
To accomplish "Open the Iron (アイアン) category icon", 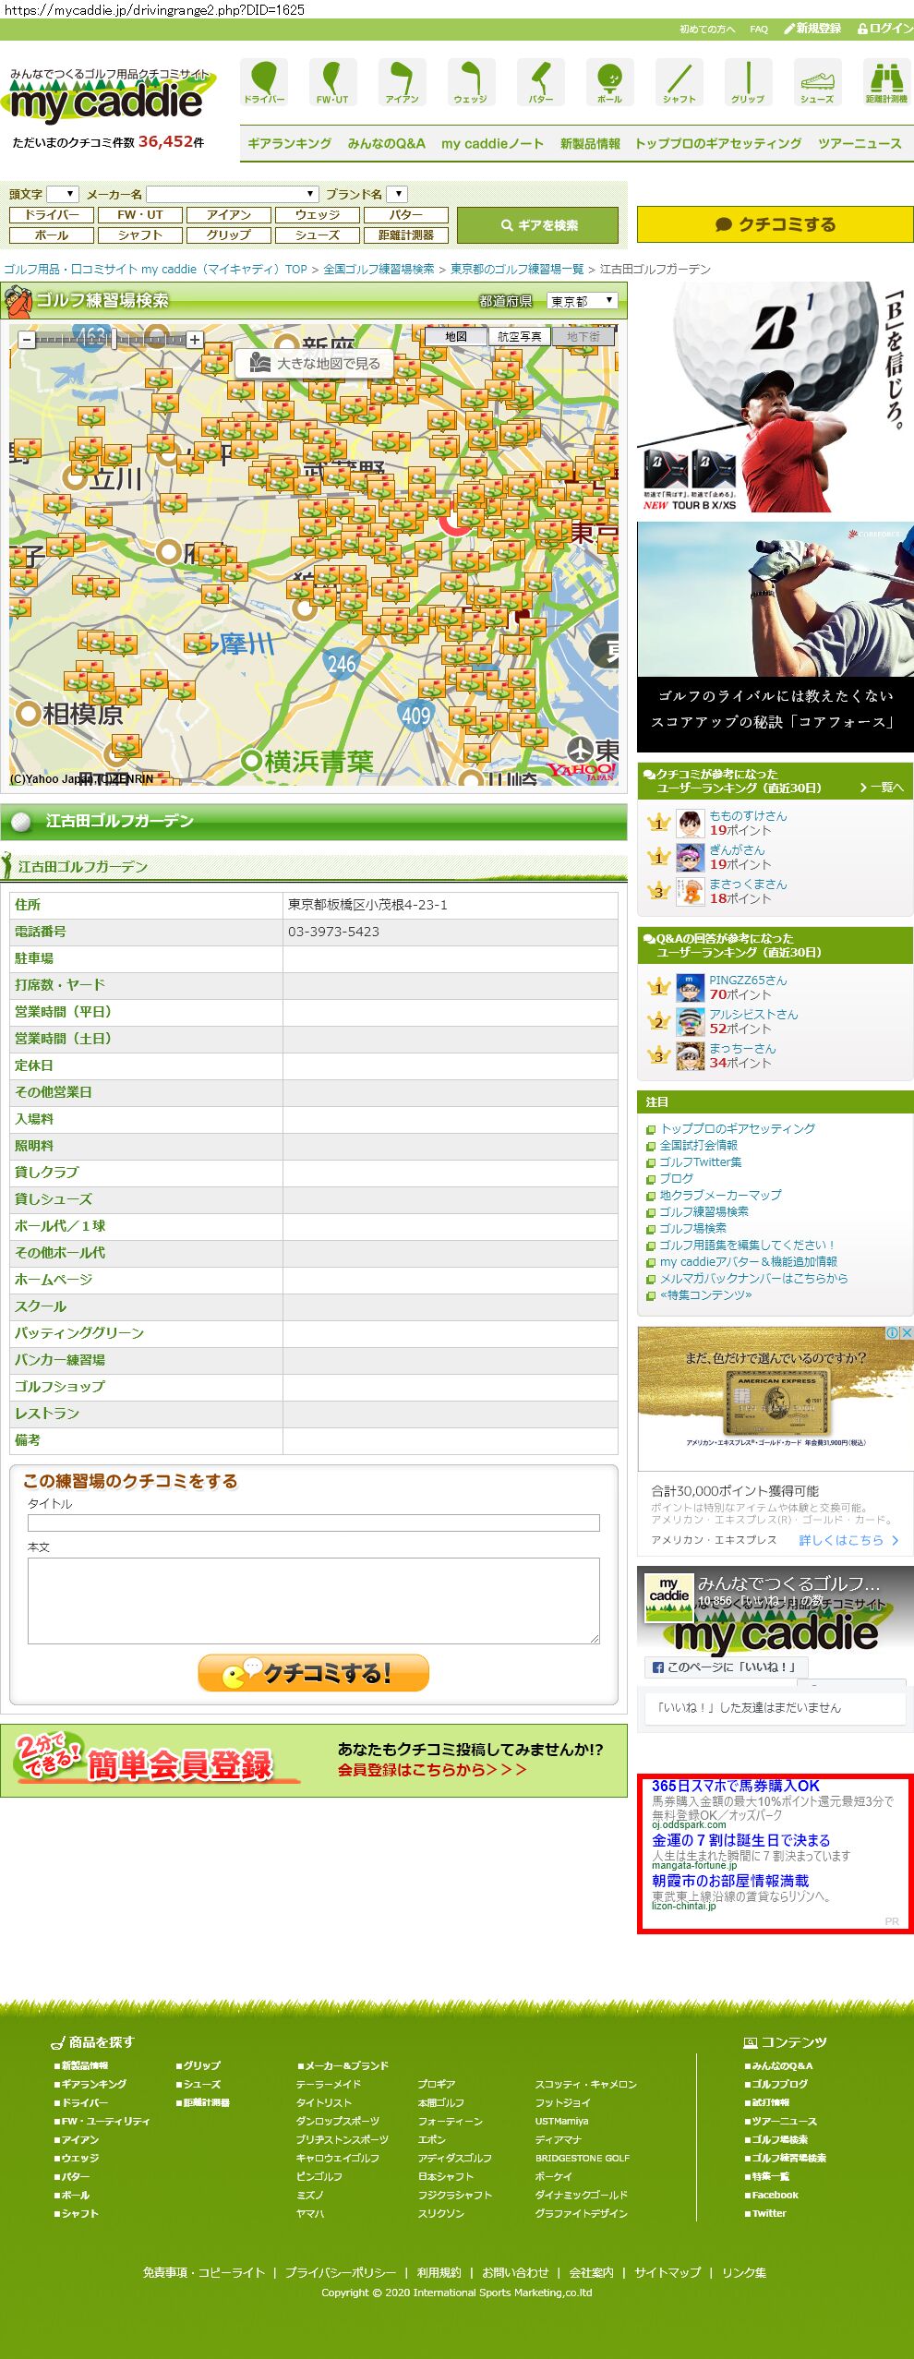I will pyautogui.click(x=402, y=82).
